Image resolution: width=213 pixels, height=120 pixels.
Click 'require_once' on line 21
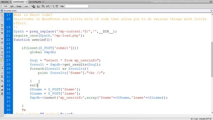coord(26,36)
